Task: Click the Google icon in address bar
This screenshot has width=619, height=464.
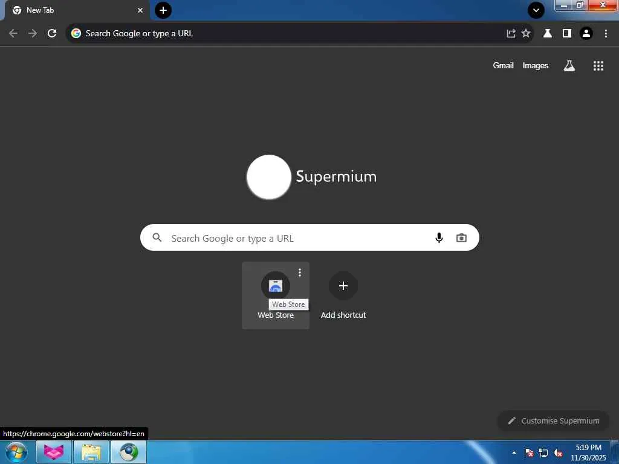Action: point(76,34)
